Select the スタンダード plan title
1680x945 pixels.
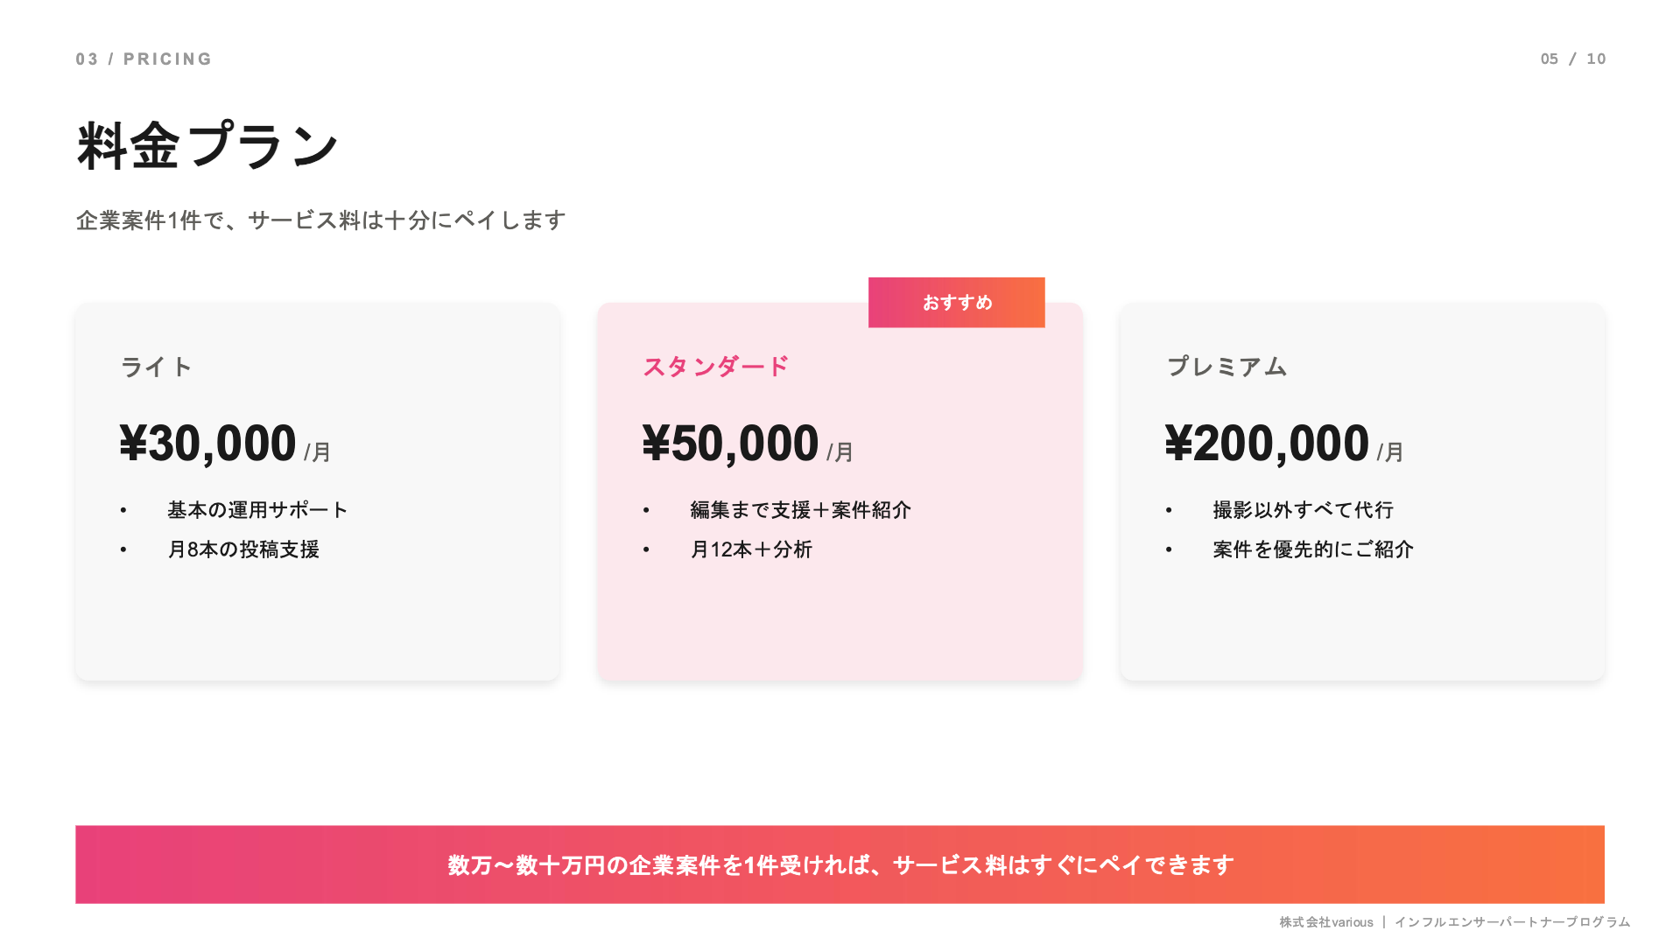click(x=716, y=367)
